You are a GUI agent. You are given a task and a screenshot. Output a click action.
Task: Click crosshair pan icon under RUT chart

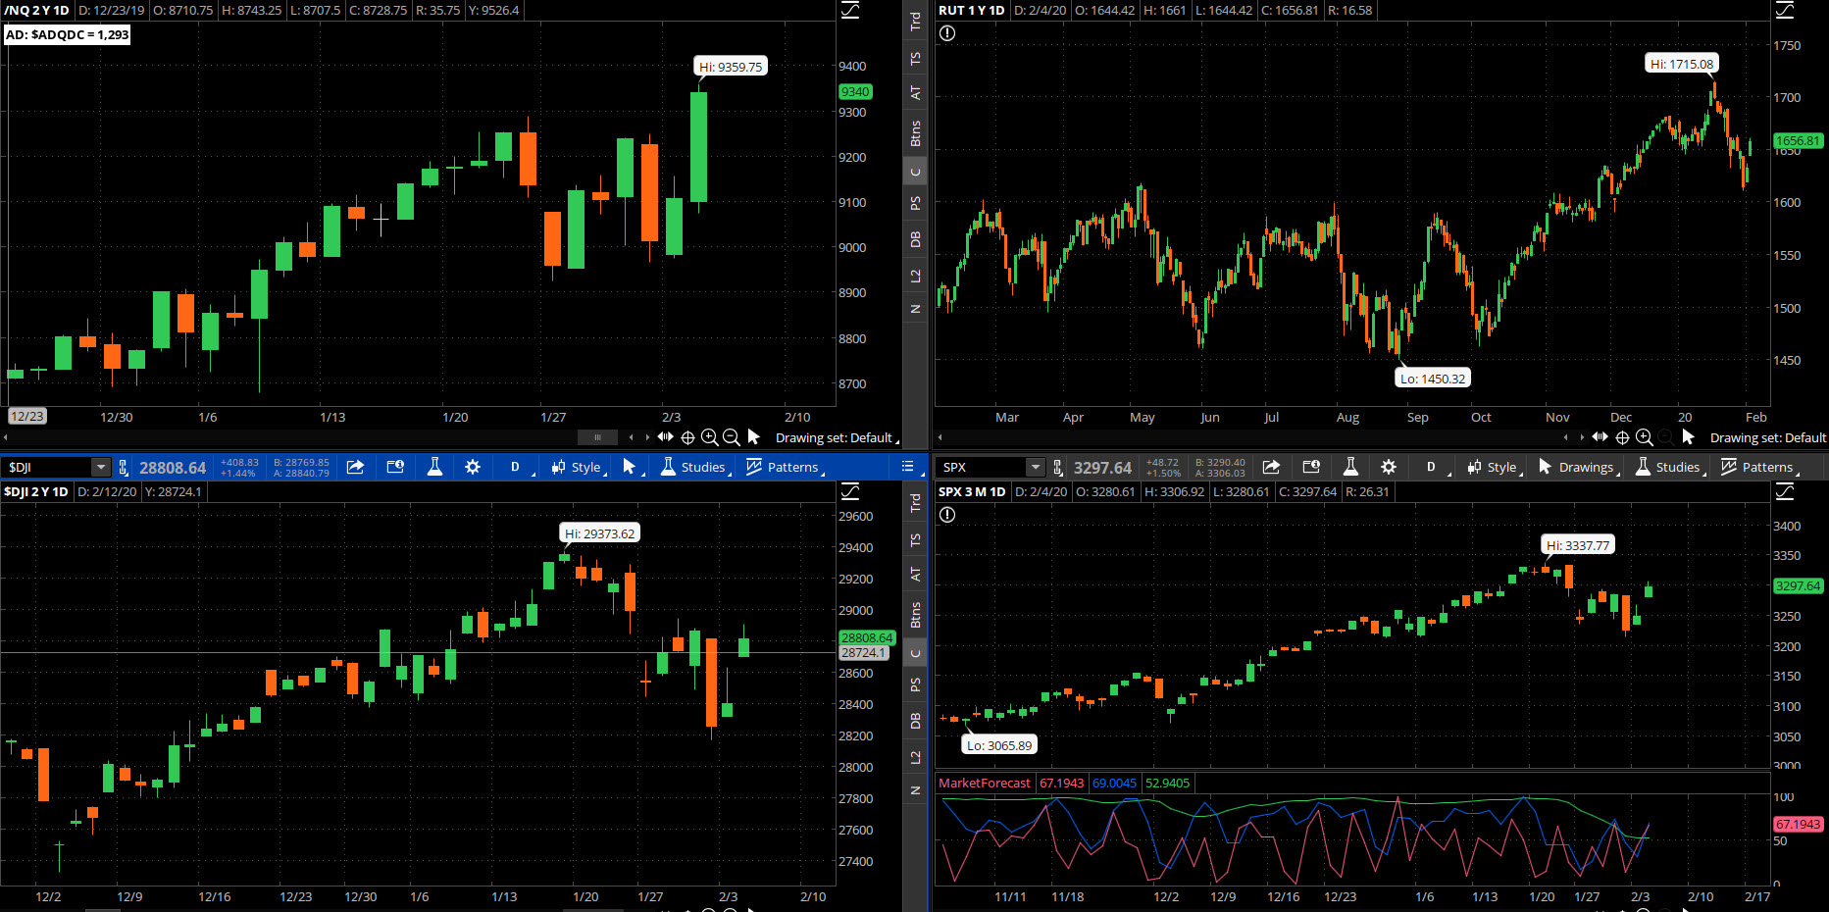(1622, 437)
